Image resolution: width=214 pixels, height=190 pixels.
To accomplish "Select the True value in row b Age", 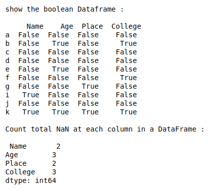I will 60,43.
